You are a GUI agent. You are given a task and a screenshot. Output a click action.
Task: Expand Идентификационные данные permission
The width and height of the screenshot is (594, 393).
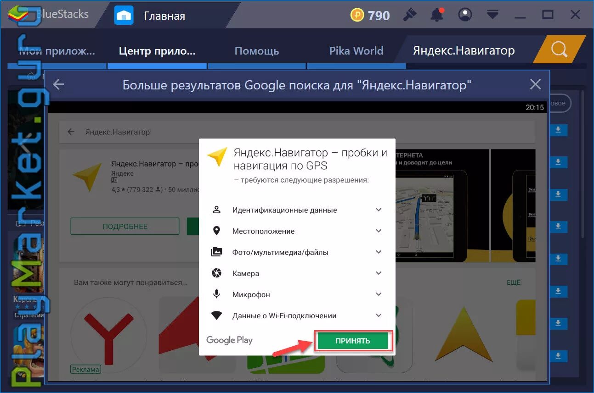pos(379,210)
